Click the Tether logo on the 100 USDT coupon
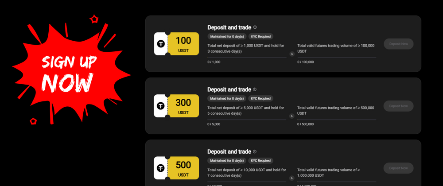The image size is (443, 186). (x=161, y=44)
